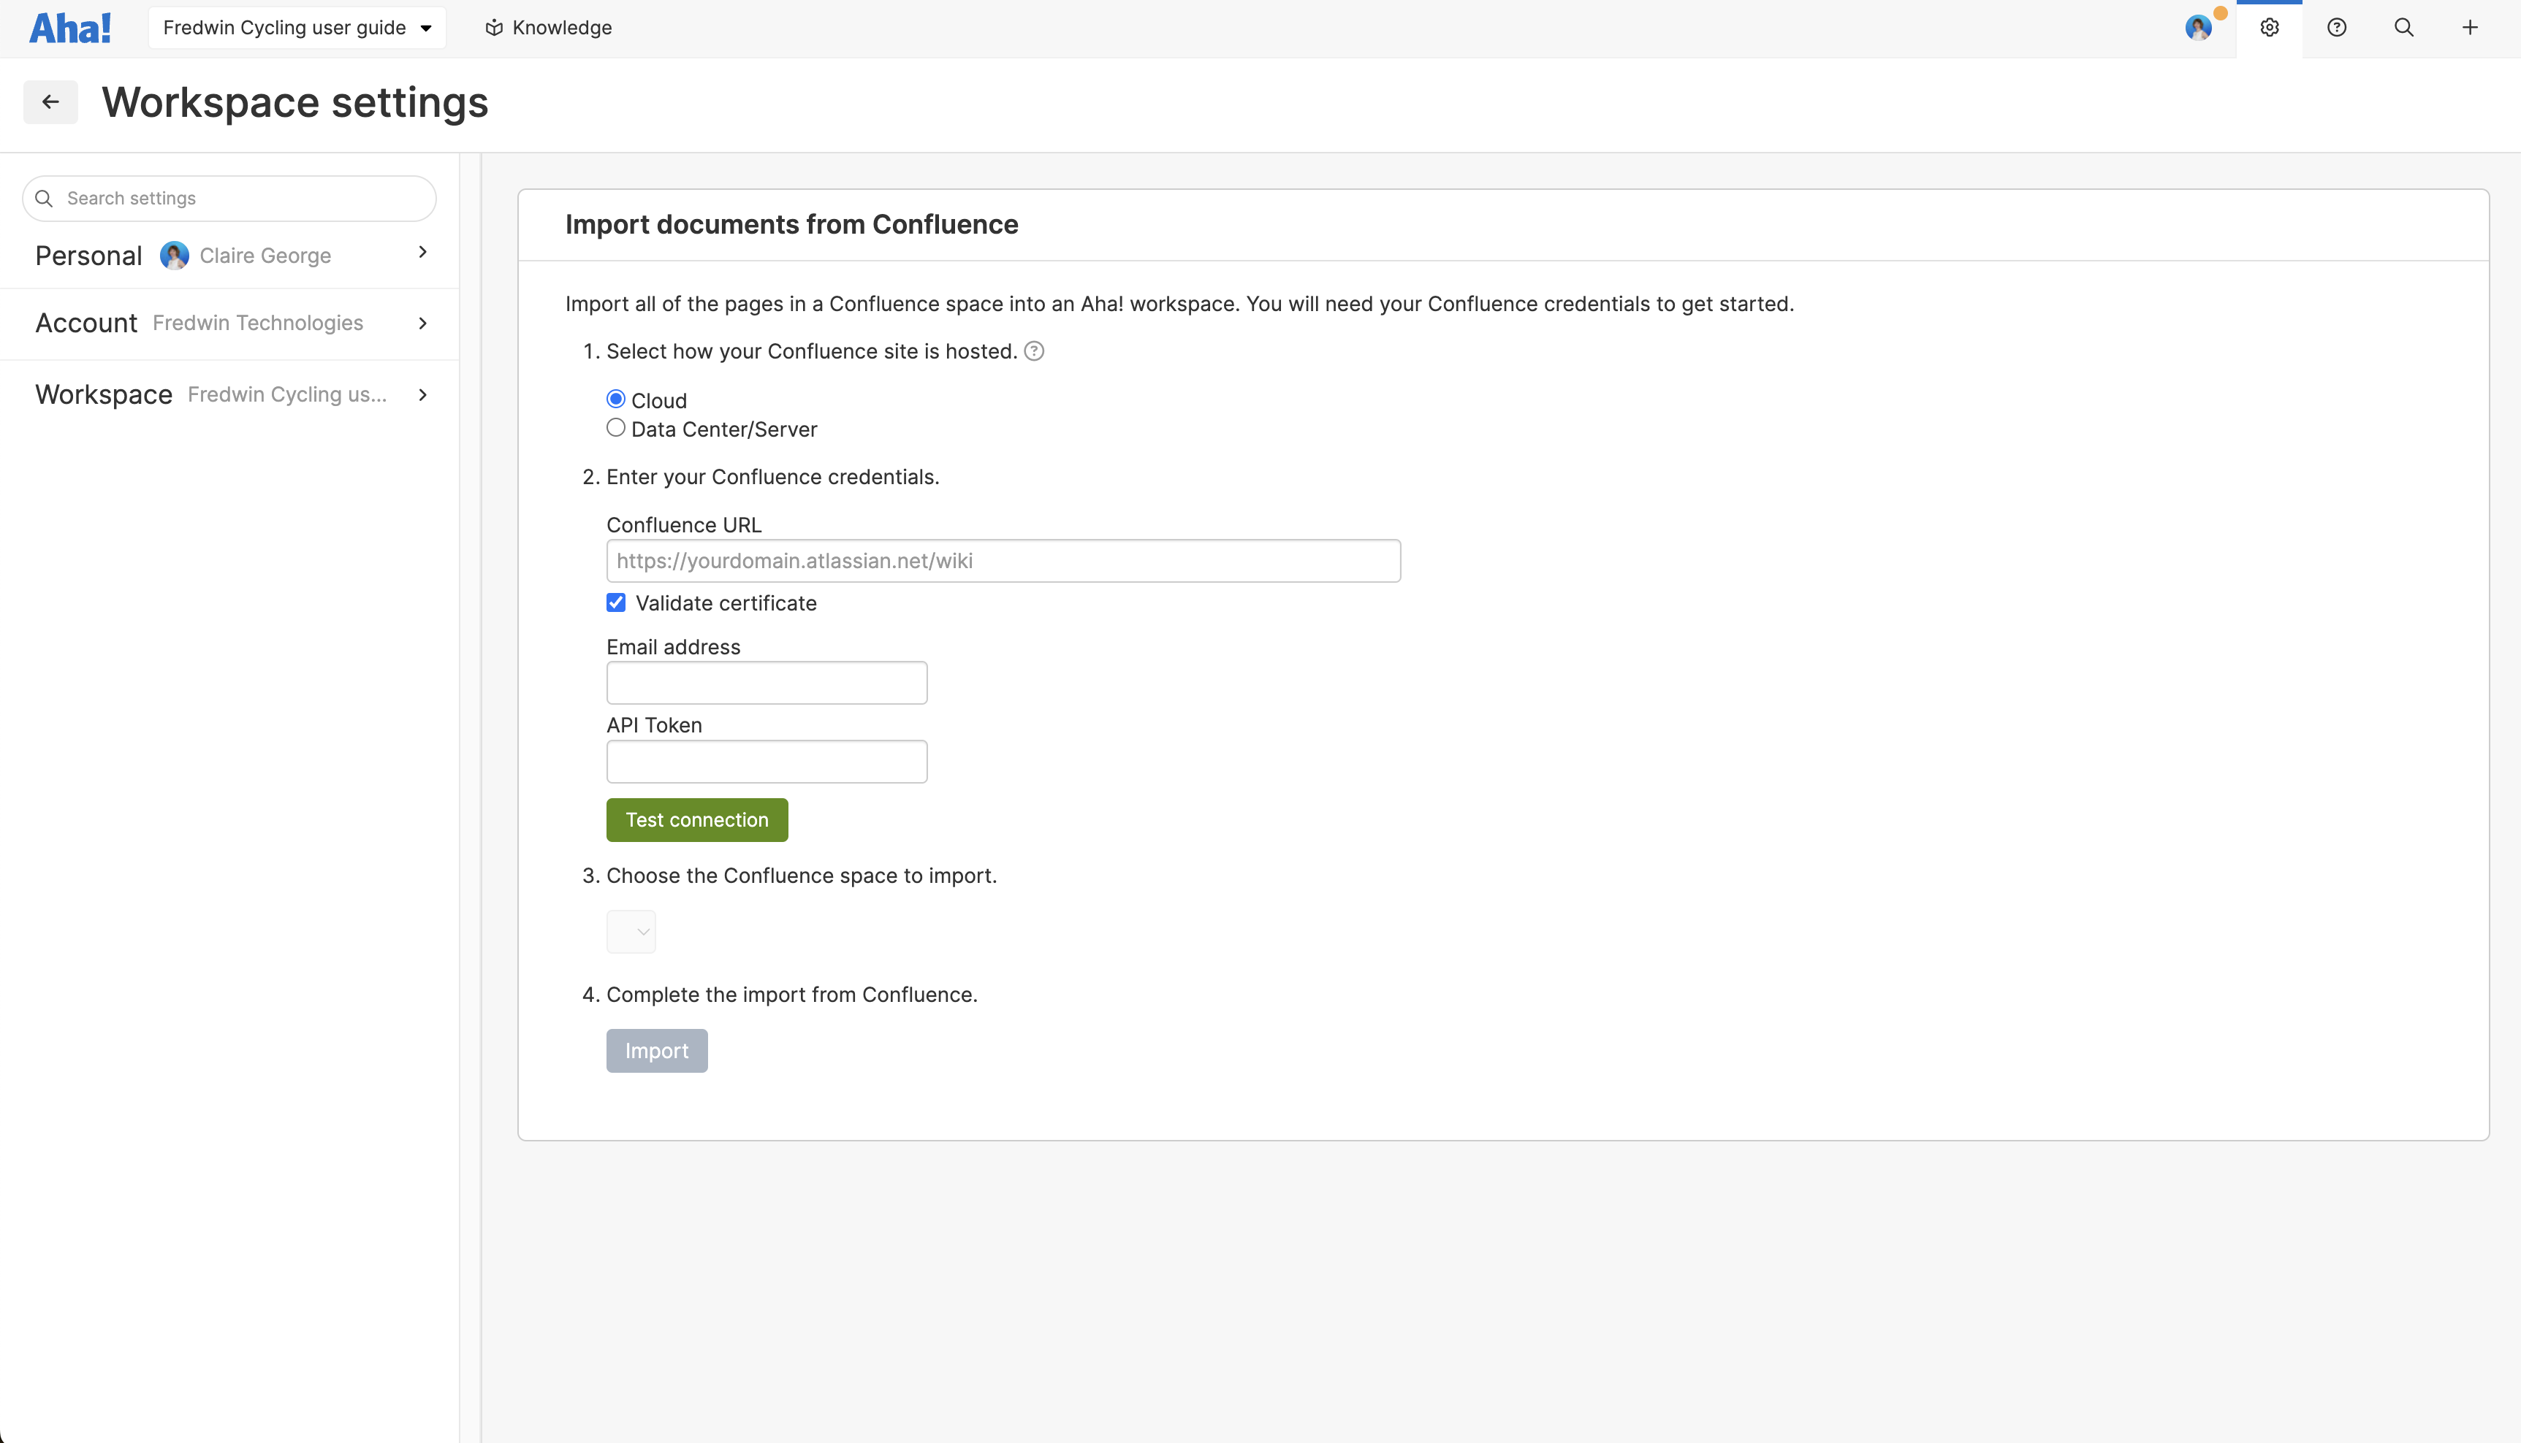Select the Cloud hosting option
The image size is (2521, 1443).
[x=615, y=399]
